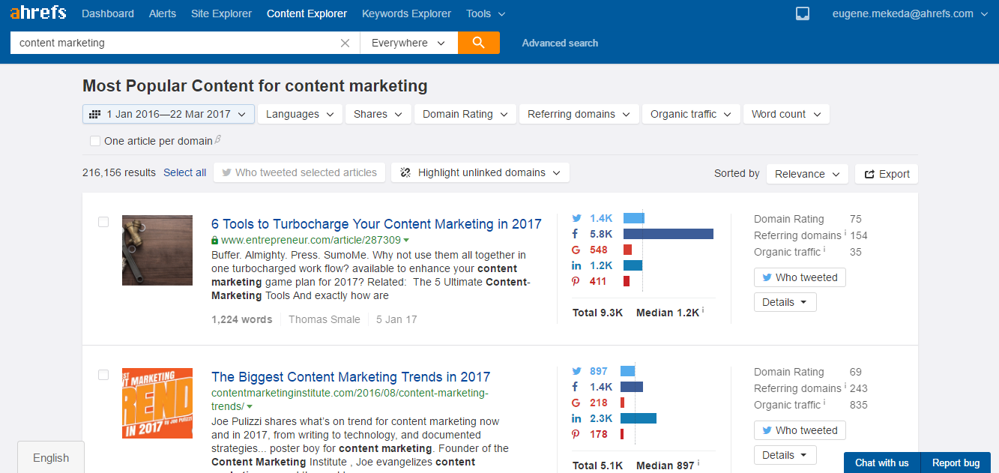Open the Domain Rating filter dropdown
999x473 pixels.
[x=465, y=114]
